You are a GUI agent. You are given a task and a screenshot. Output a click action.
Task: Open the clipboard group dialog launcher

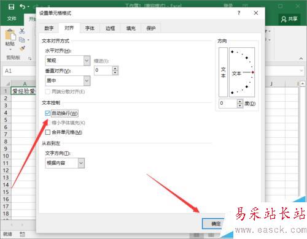click(x=30, y=58)
